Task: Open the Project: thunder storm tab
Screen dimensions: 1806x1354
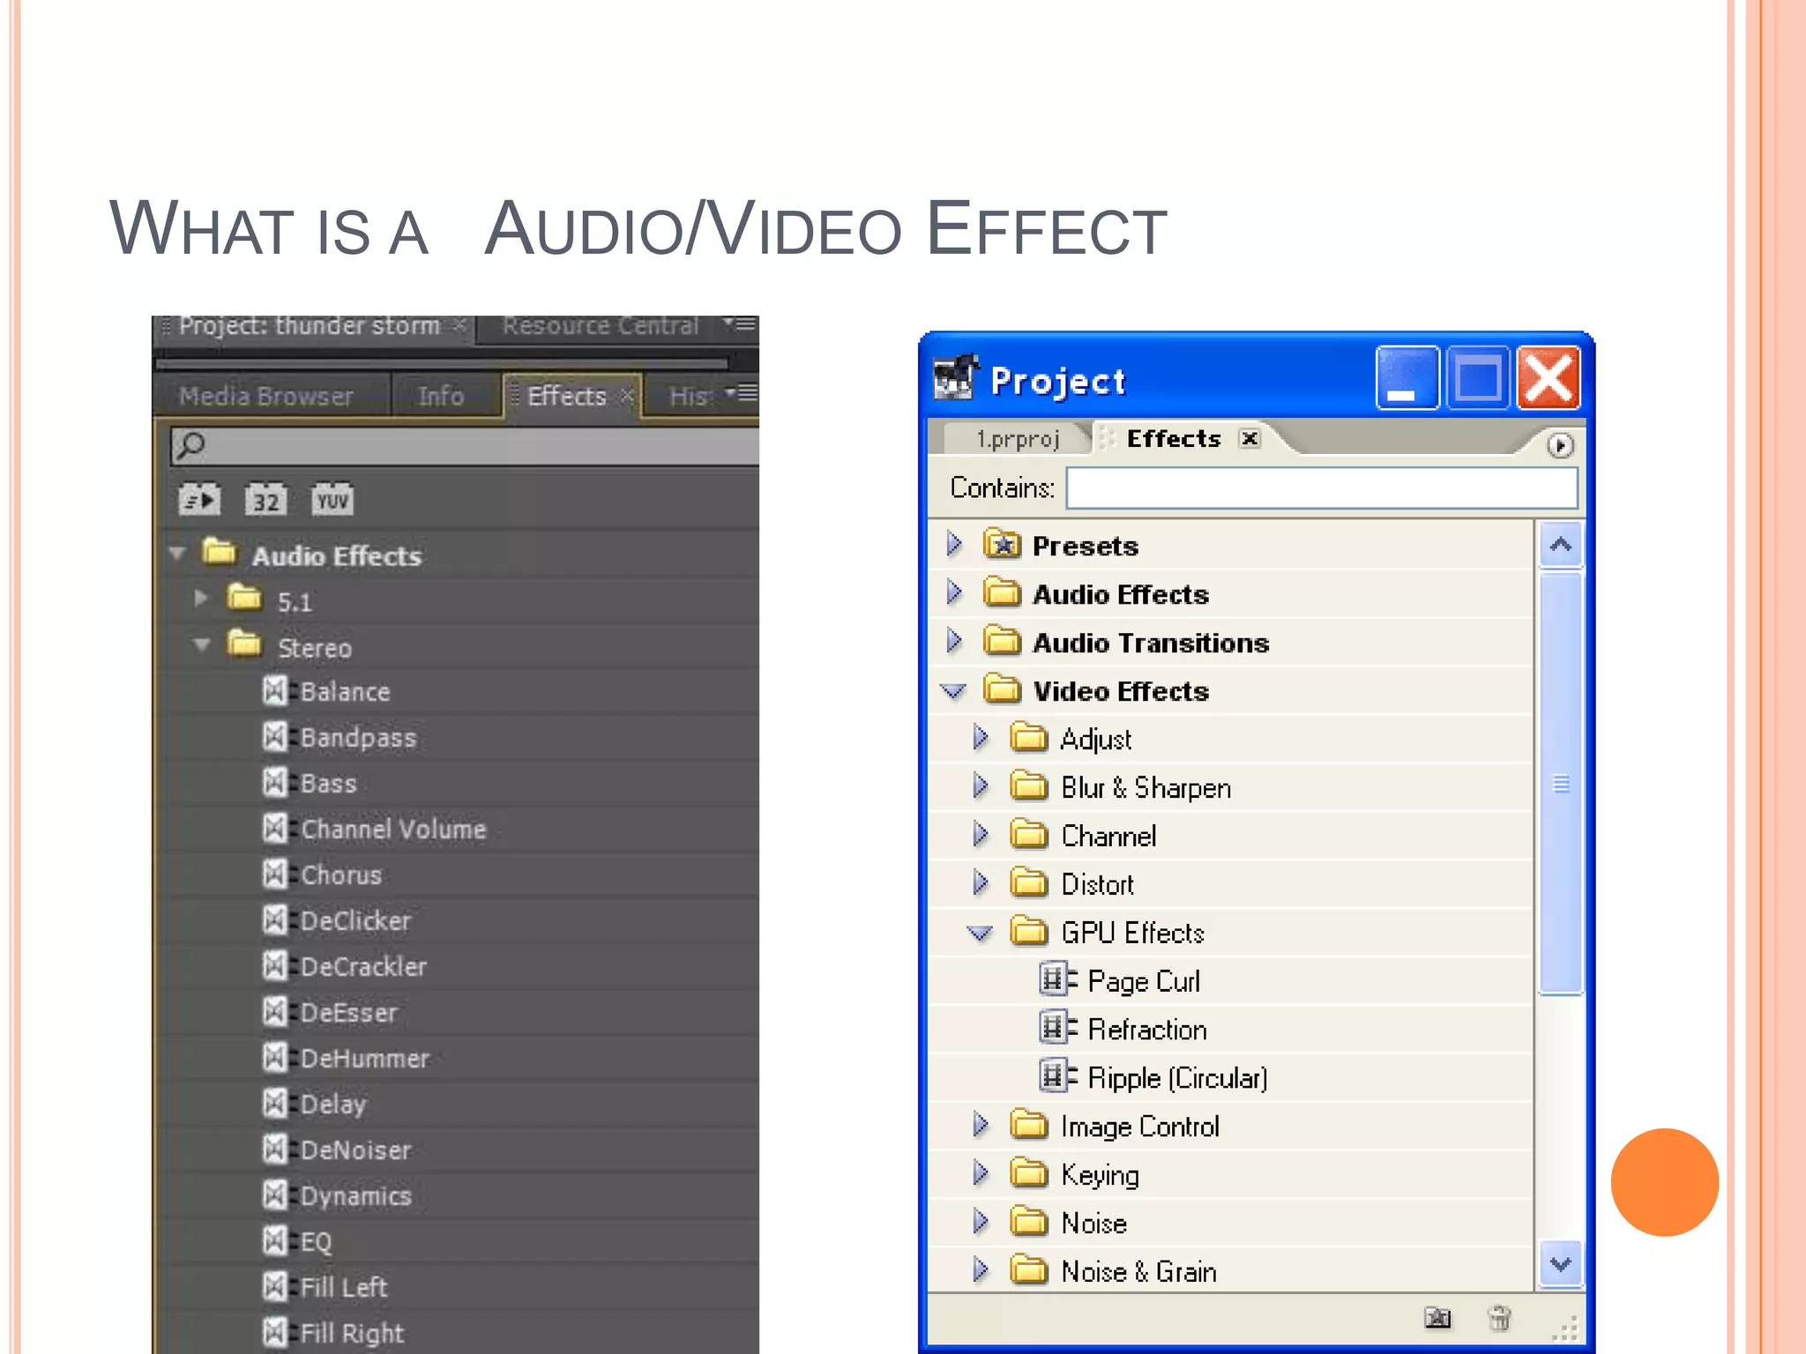Action: 309,326
